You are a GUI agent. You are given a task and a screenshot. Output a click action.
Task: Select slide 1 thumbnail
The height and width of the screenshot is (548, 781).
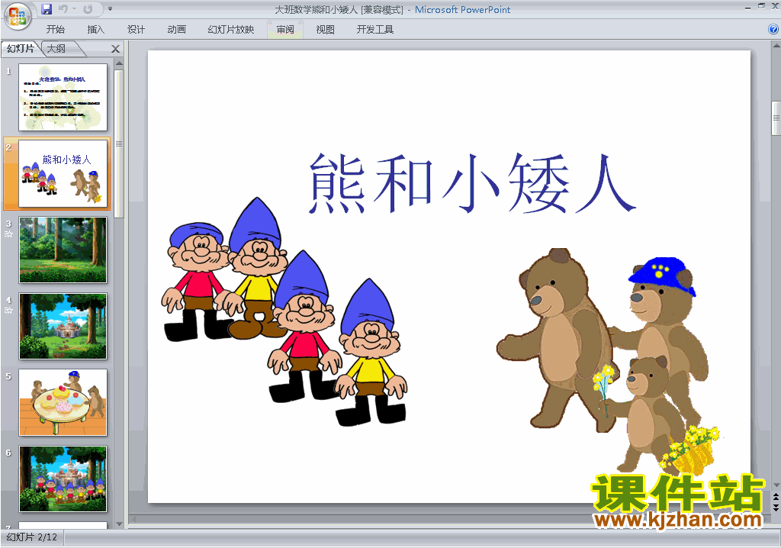point(63,97)
